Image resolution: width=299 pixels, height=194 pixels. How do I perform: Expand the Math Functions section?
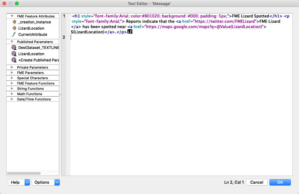pos(12,94)
